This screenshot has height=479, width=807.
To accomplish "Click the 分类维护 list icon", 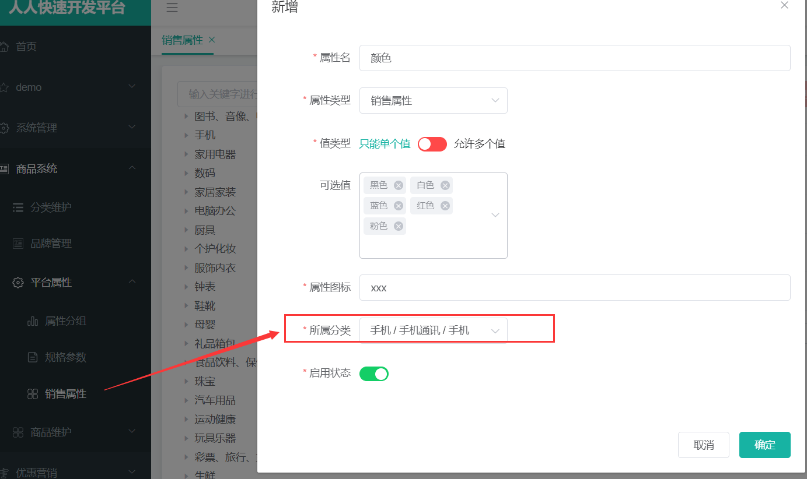I will tap(19, 207).
